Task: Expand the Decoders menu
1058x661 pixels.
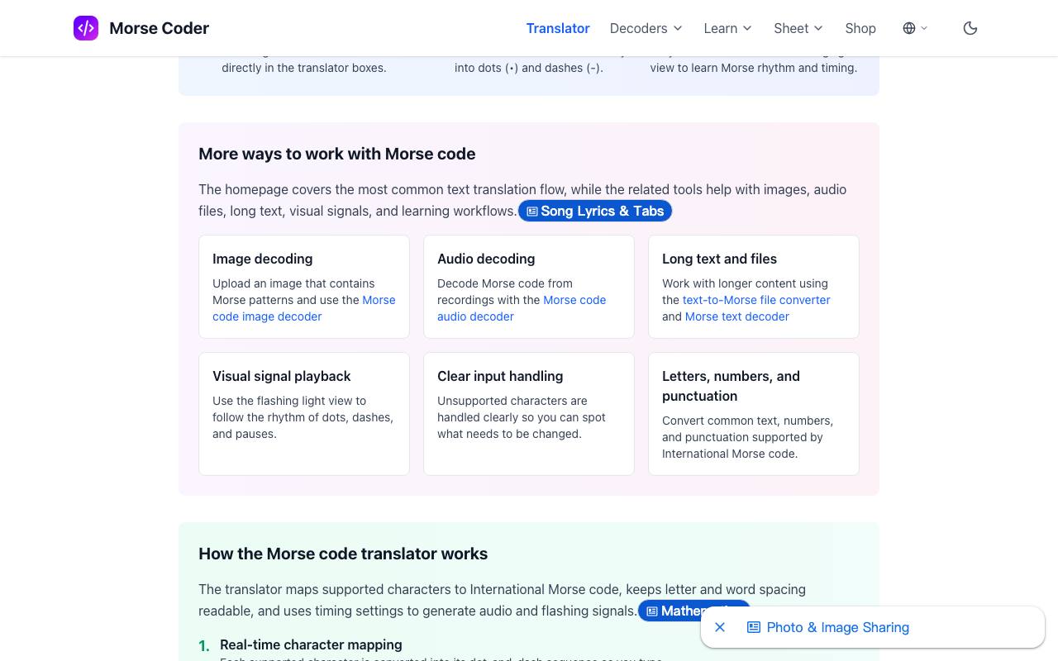Action: pyautogui.click(x=646, y=28)
